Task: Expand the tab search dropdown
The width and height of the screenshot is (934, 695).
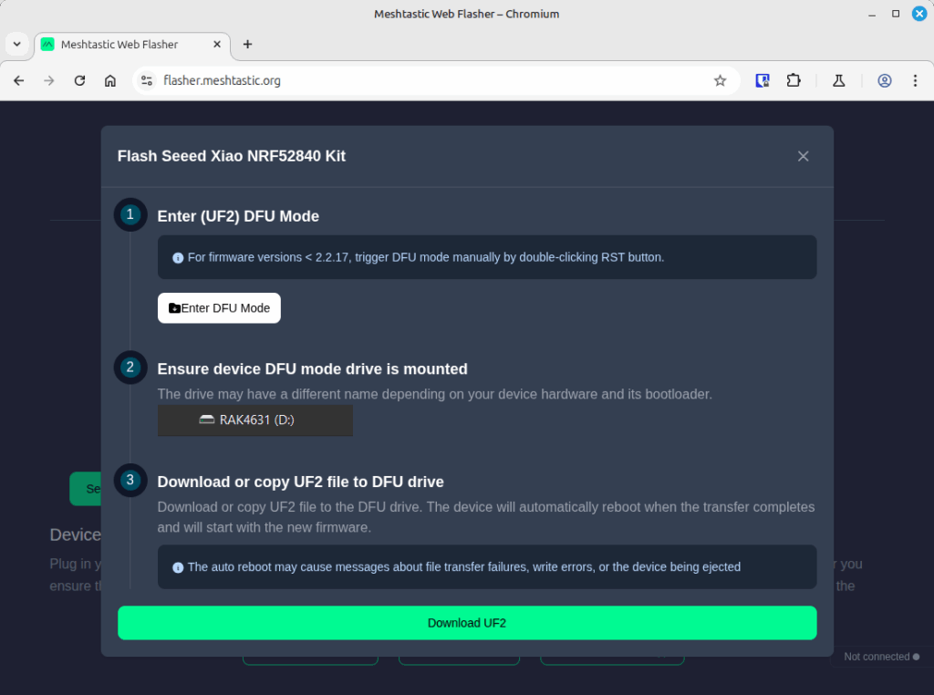Action: click(x=17, y=44)
